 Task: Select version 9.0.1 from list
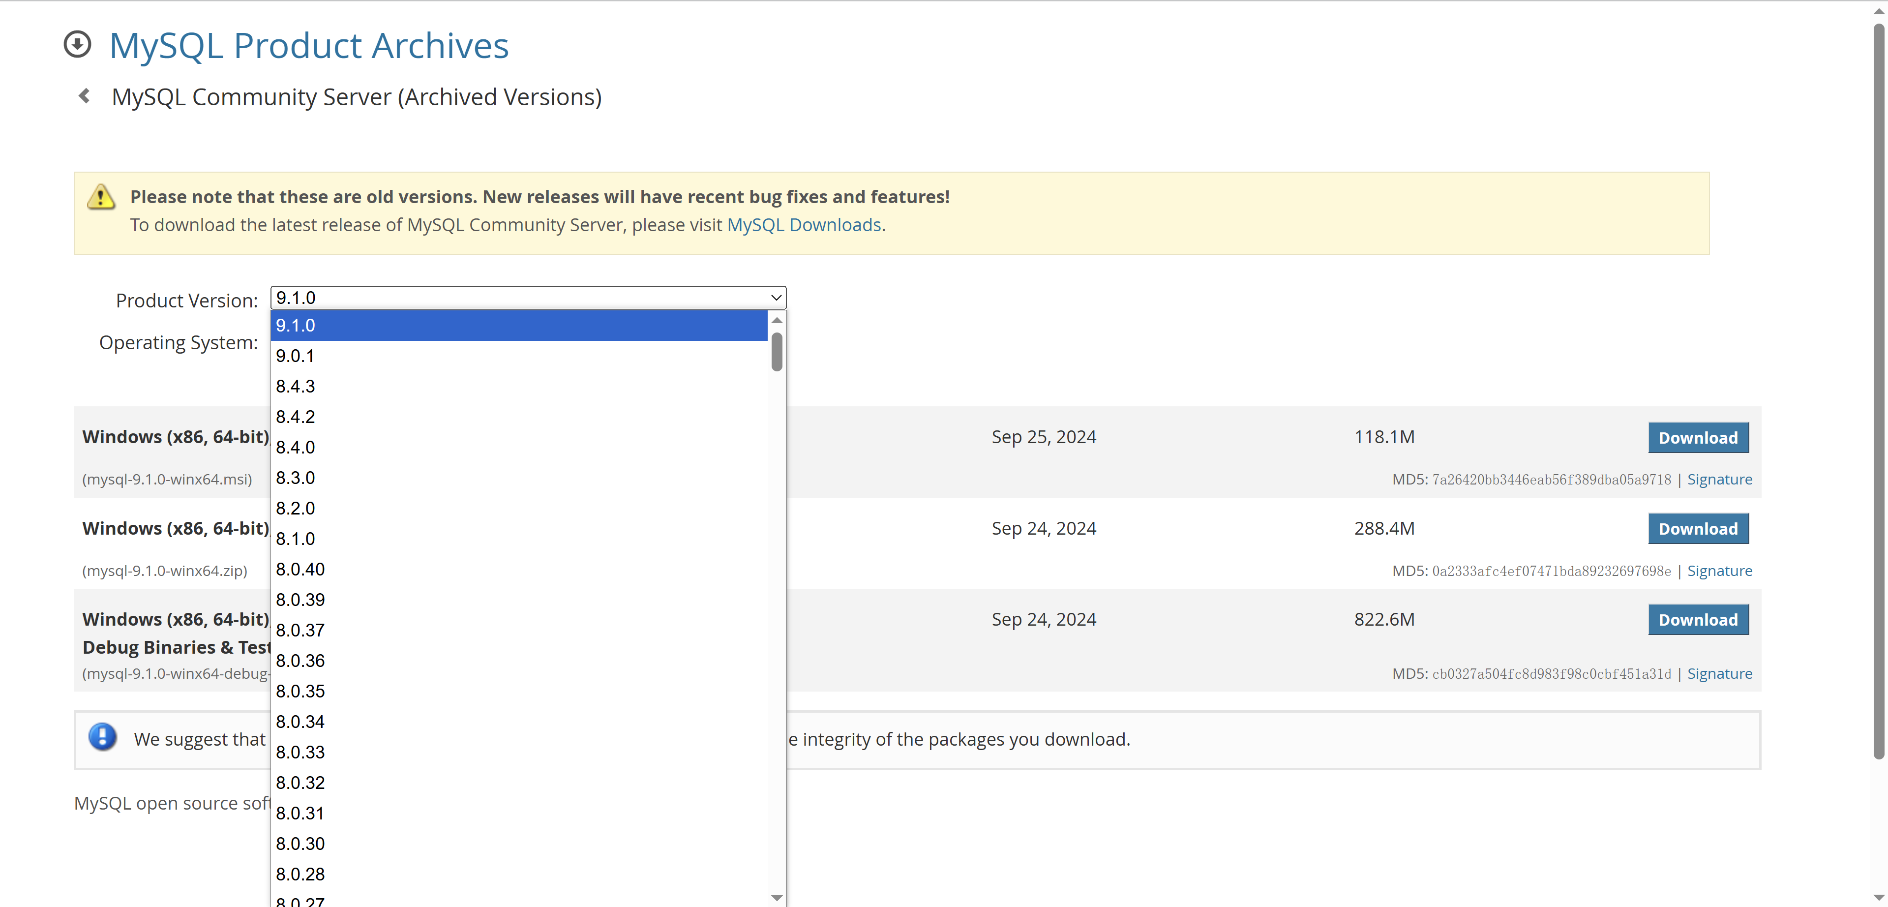(x=296, y=356)
